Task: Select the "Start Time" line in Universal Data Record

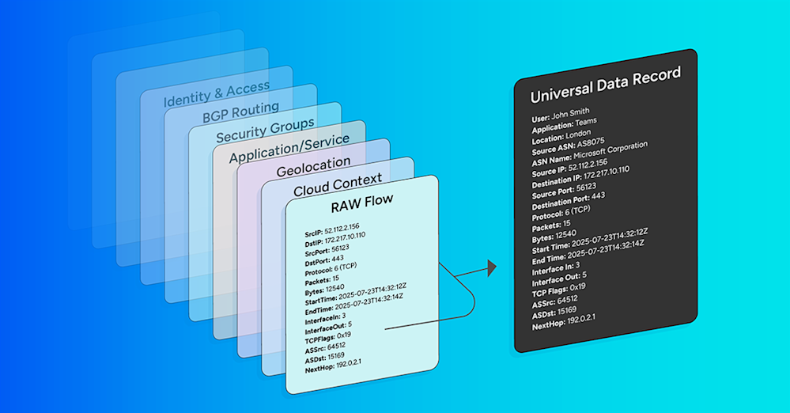Action: (x=589, y=241)
